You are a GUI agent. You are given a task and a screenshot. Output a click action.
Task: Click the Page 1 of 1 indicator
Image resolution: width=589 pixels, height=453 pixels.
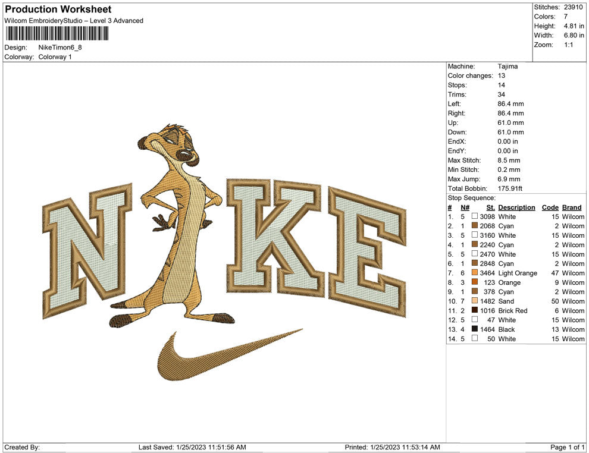coord(567,447)
